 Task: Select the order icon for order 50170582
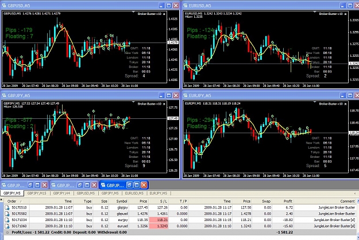click(x=7, y=214)
